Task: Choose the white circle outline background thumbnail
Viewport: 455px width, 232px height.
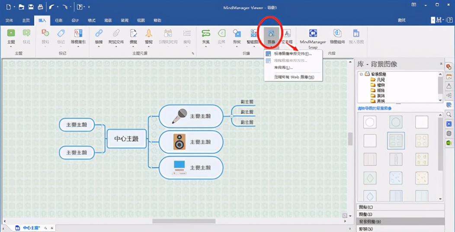Action: click(x=370, y=122)
